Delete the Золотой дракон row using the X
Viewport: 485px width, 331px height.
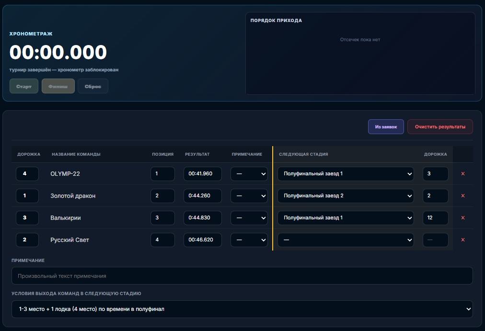pos(463,195)
